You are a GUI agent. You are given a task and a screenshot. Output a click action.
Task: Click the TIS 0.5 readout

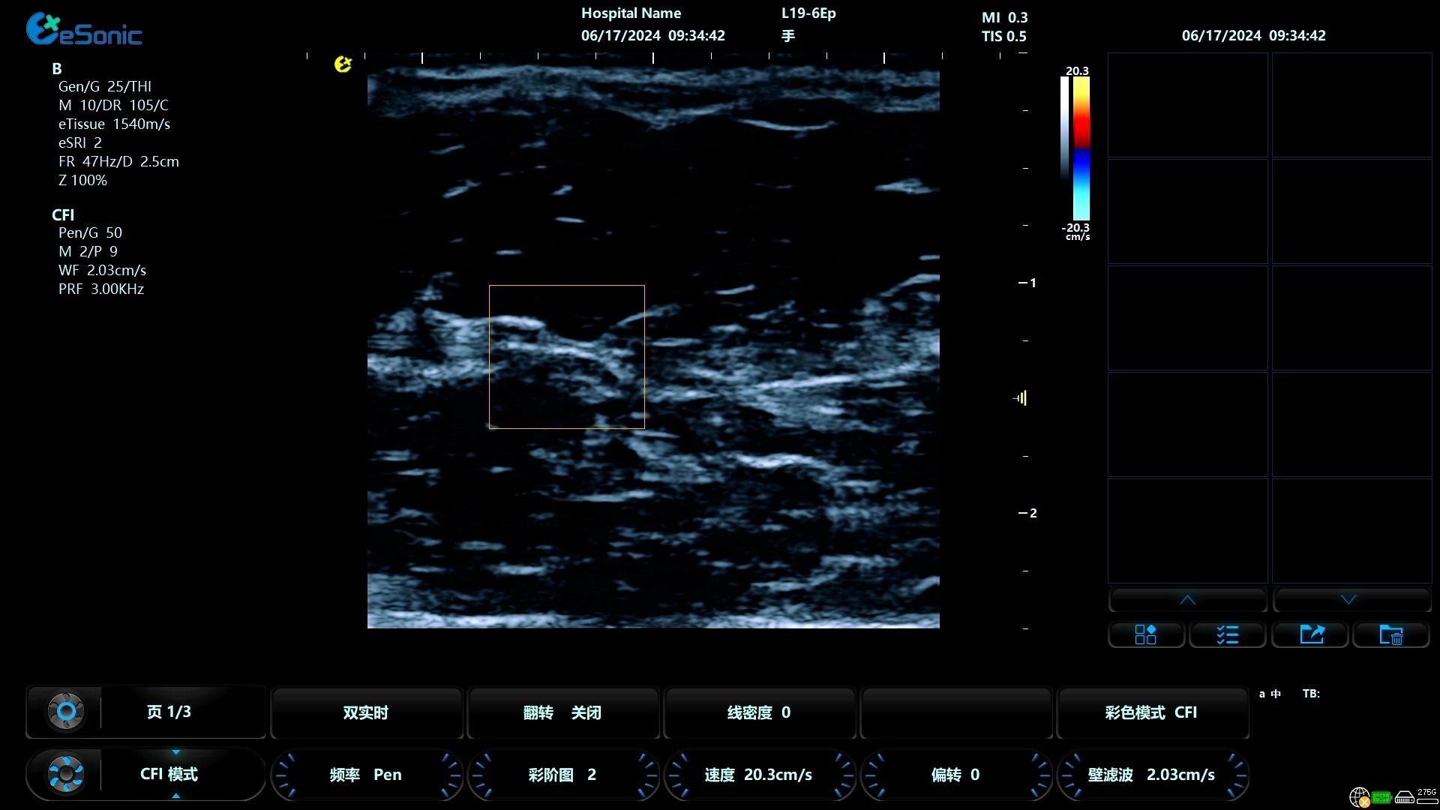coord(1004,36)
